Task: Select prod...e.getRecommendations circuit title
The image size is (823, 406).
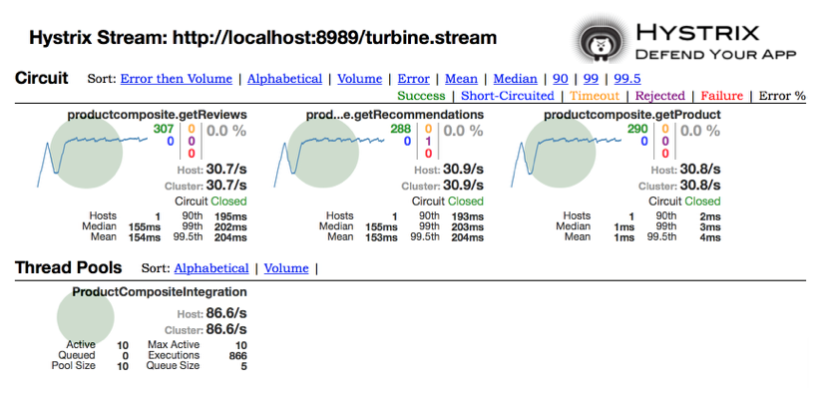Action: (x=395, y=115)
